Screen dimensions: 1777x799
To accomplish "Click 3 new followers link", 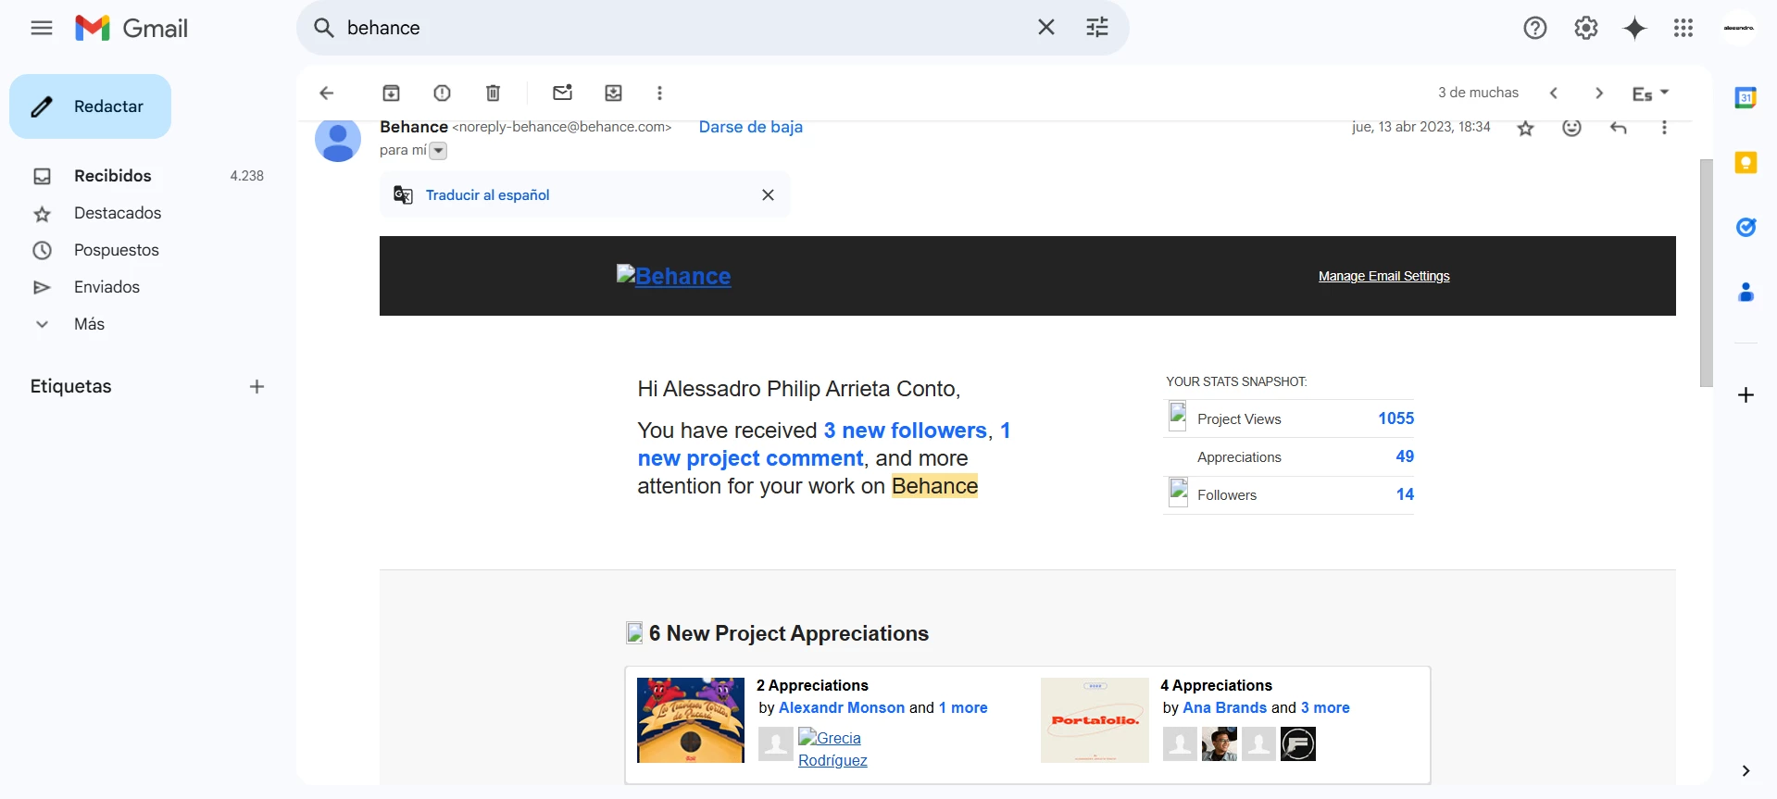I will point(906,431).
